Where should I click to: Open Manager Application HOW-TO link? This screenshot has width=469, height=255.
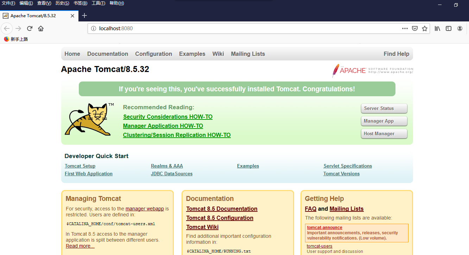tap(163, 126)
